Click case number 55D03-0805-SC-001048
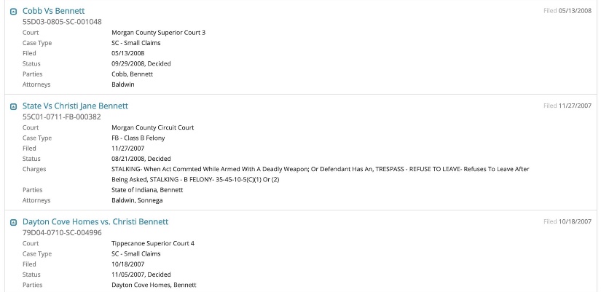 click(x=62, y=22)
